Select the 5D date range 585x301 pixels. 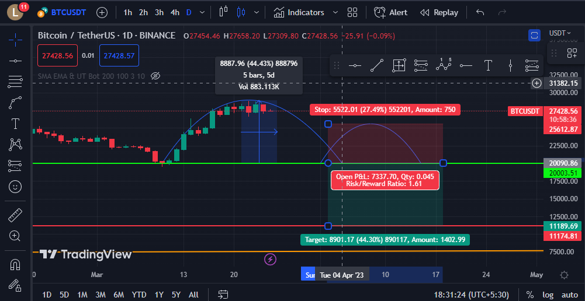64,295
